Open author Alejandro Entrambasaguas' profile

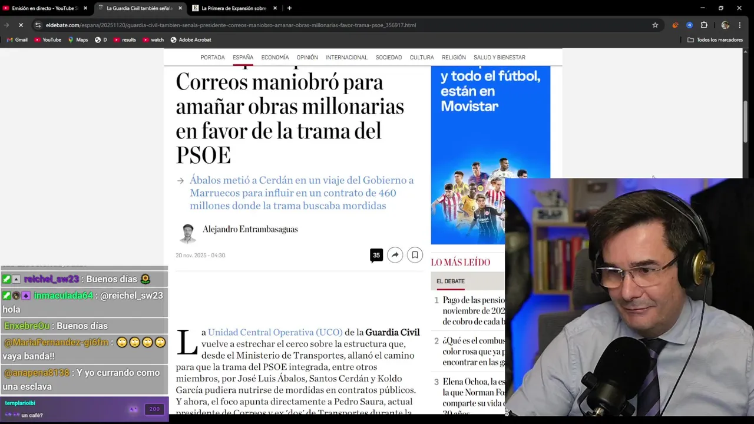(250, 230)
